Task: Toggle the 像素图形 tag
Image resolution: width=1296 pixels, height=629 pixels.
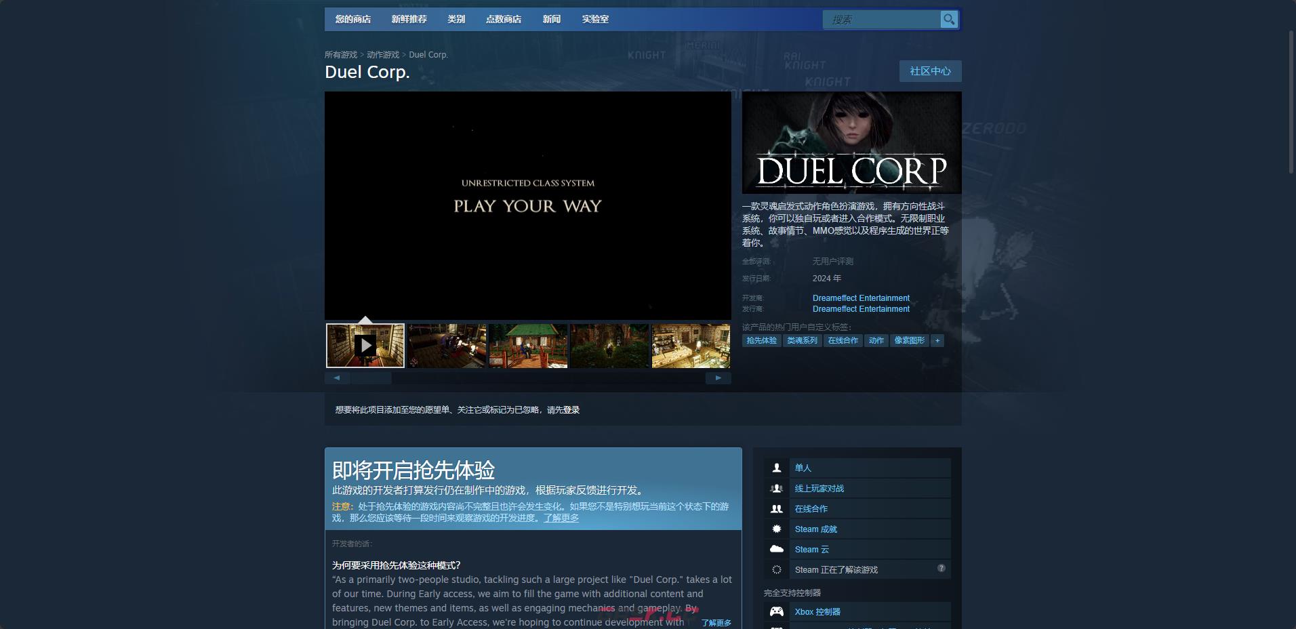Action: (910, 341)
